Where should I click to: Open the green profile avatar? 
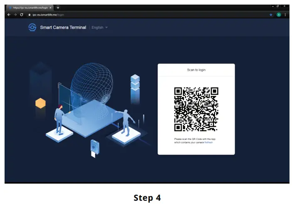[x=279, y=15]
